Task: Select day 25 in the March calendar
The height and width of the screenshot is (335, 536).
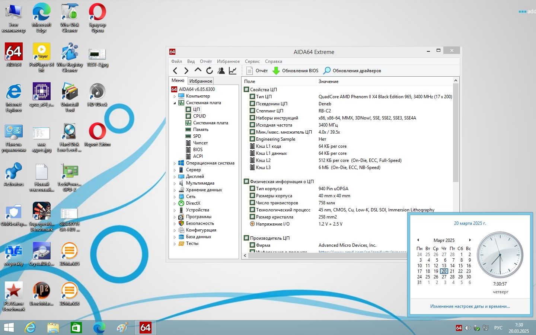Action: pos(428,277)
